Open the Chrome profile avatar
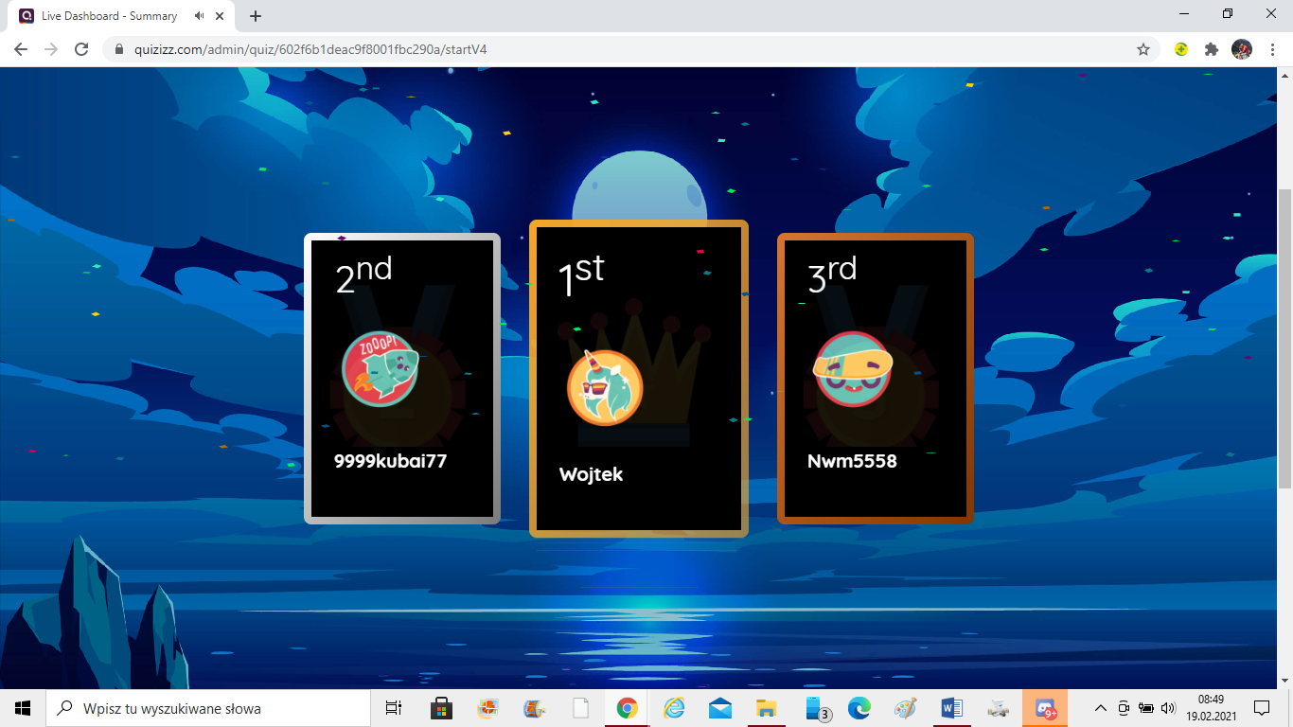The height and width of the screenshot is (727, 1293). (x=1241, y=49)
